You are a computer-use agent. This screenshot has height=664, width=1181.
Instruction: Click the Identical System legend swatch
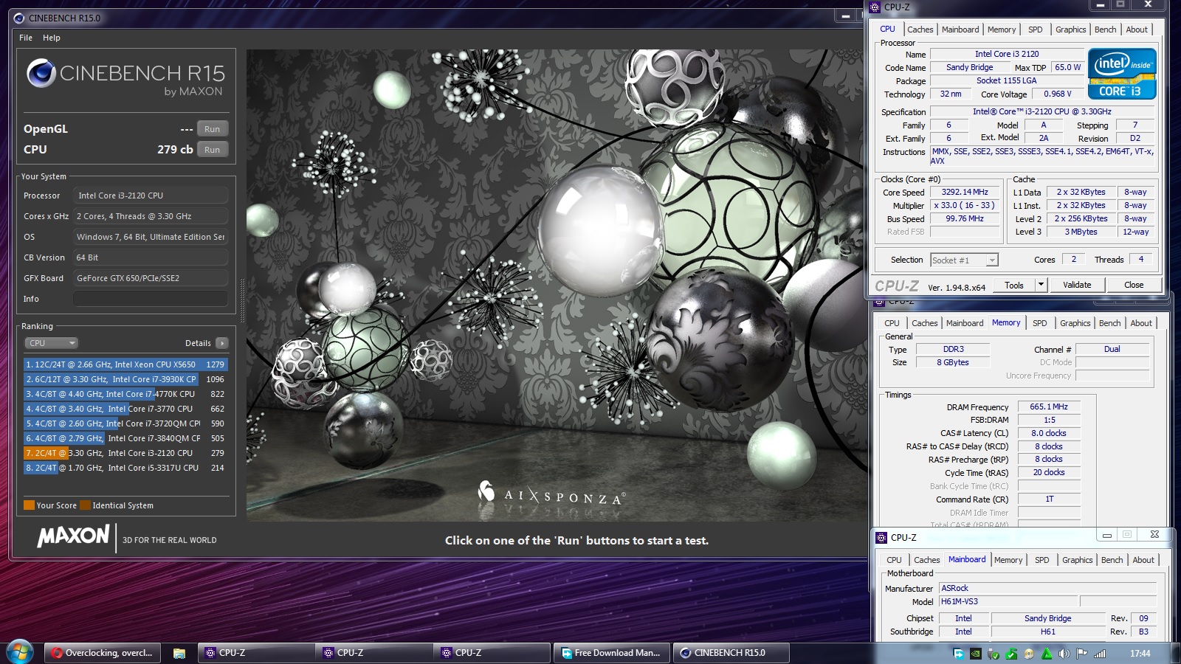(85, 505)
